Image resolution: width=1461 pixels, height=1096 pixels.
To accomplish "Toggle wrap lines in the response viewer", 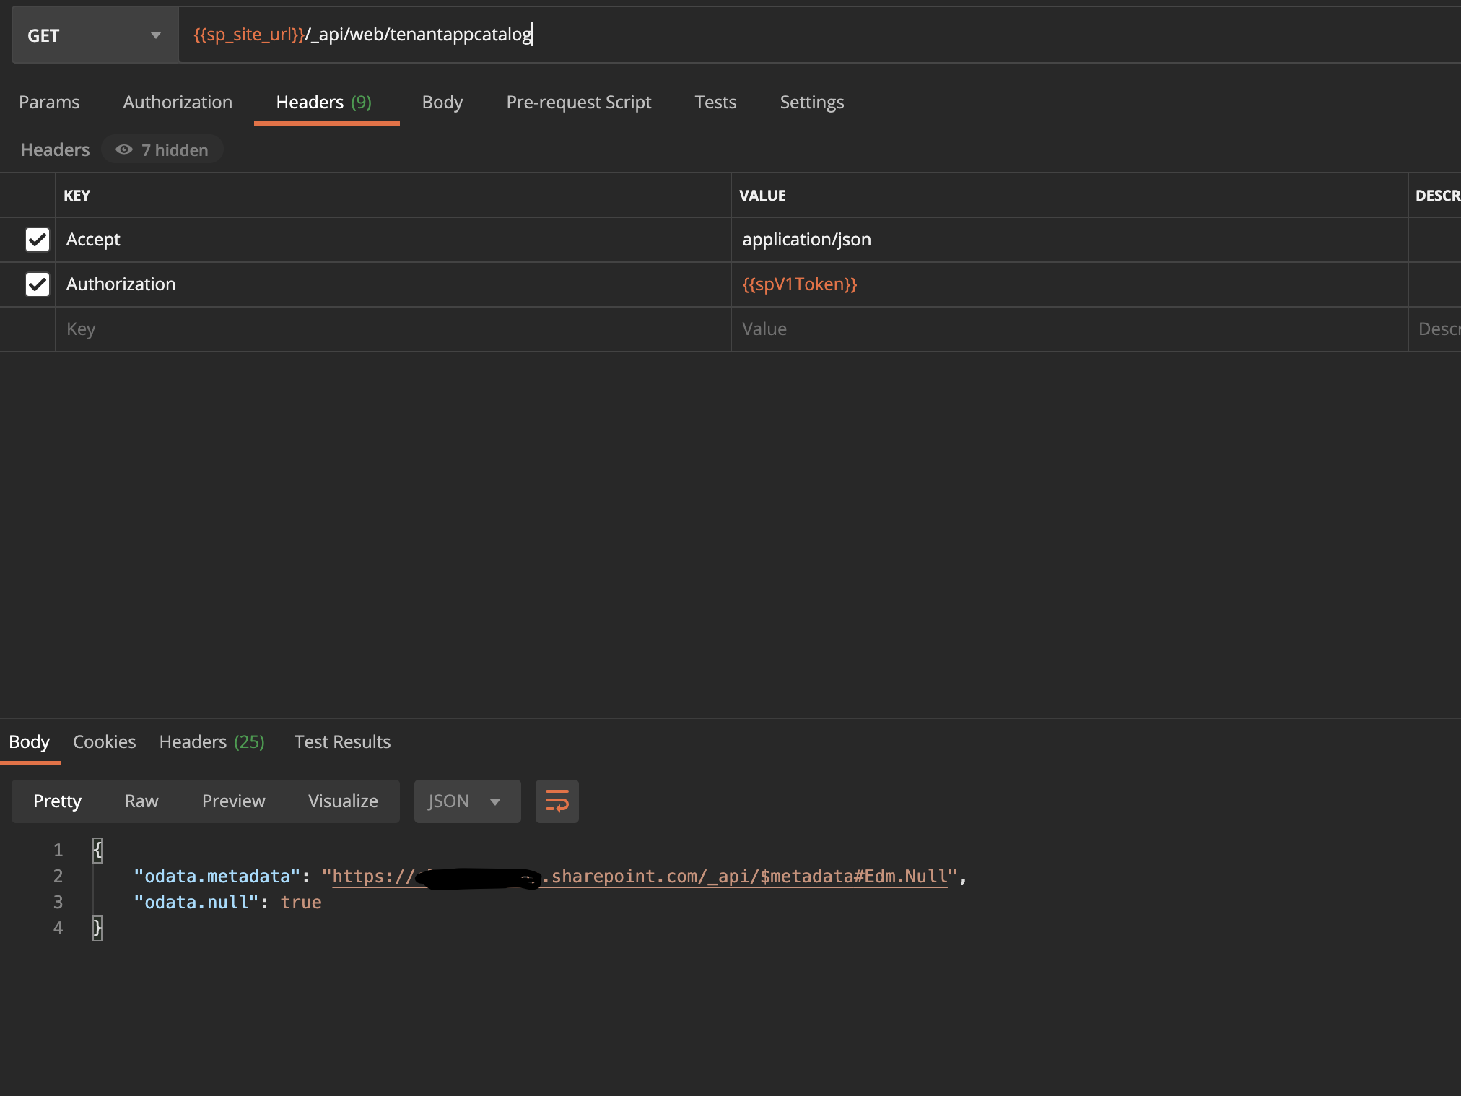I will tap(557, 801).
